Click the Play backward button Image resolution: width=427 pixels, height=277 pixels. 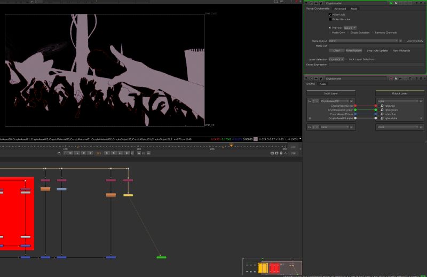tap(90, 153)
